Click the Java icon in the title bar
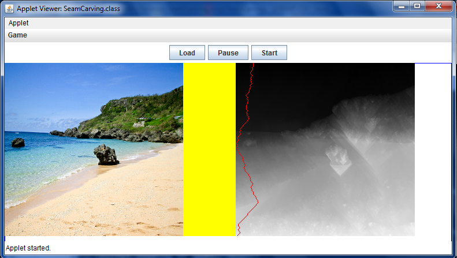The height and width of the screenshot is (258, 457). point(9,9)
